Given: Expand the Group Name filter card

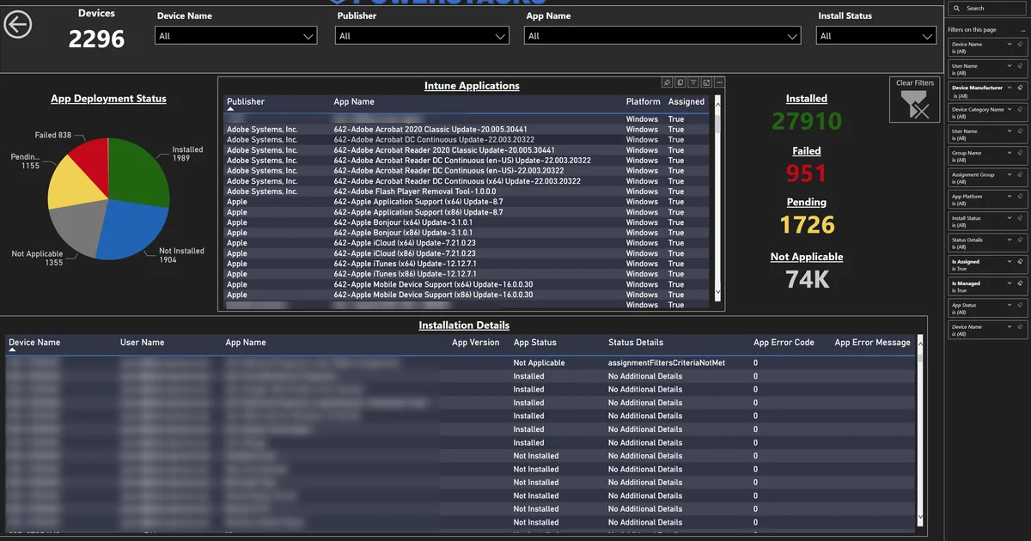Looking at the screenshot, I should pyautogui.click(x=1010, y=153).
